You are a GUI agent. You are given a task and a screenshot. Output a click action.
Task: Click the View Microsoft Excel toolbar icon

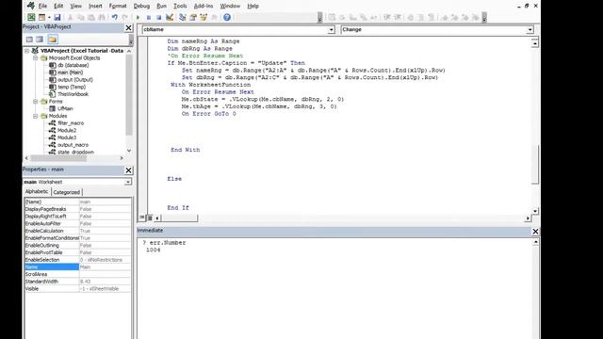click(x=31, y=17)
